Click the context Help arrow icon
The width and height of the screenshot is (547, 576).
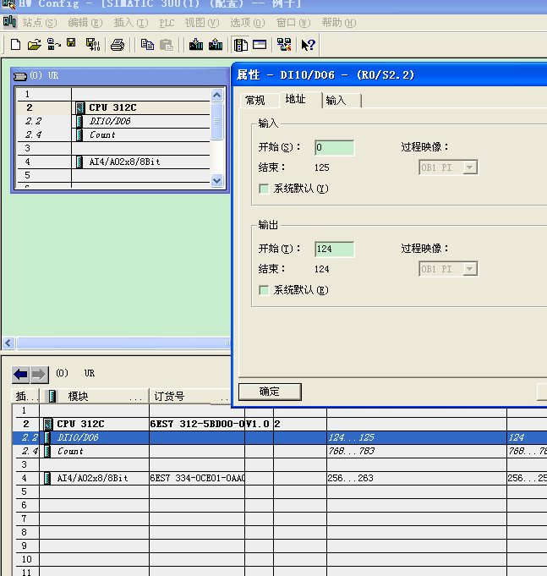tap(308, 45)
